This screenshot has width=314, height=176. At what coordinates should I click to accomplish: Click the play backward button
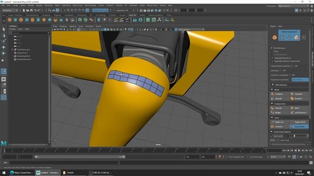click(x=295, y=151)
